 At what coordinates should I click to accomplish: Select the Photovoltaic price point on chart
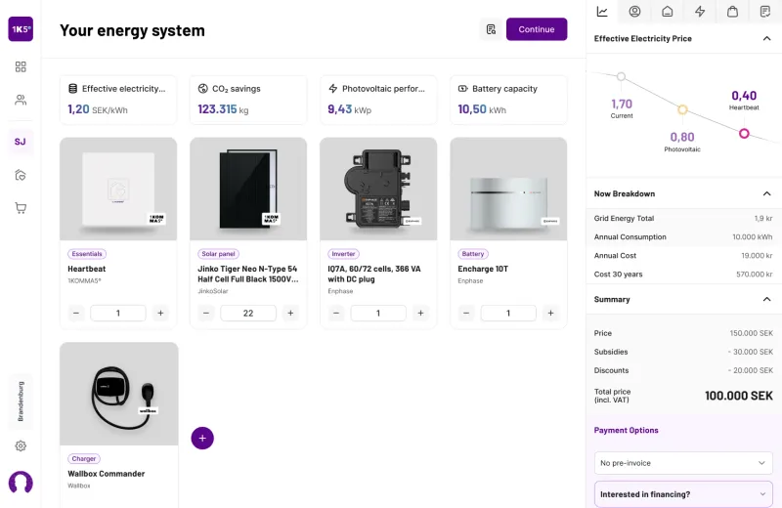point(682,109)
